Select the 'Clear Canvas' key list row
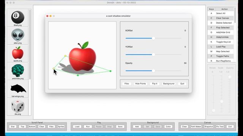The width and height of the screenshot is (243, 136). point(221,18)
